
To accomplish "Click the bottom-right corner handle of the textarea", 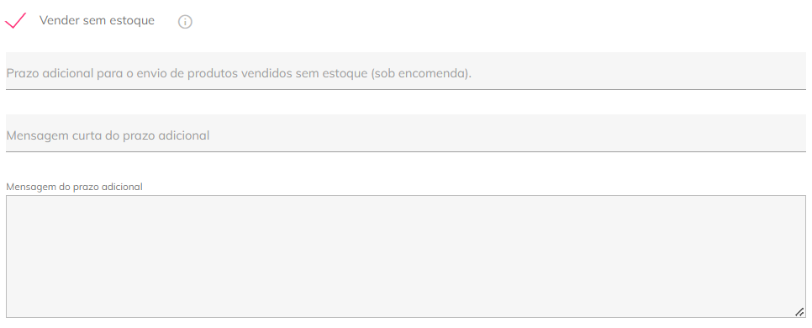I will click(x=799, y=311).
